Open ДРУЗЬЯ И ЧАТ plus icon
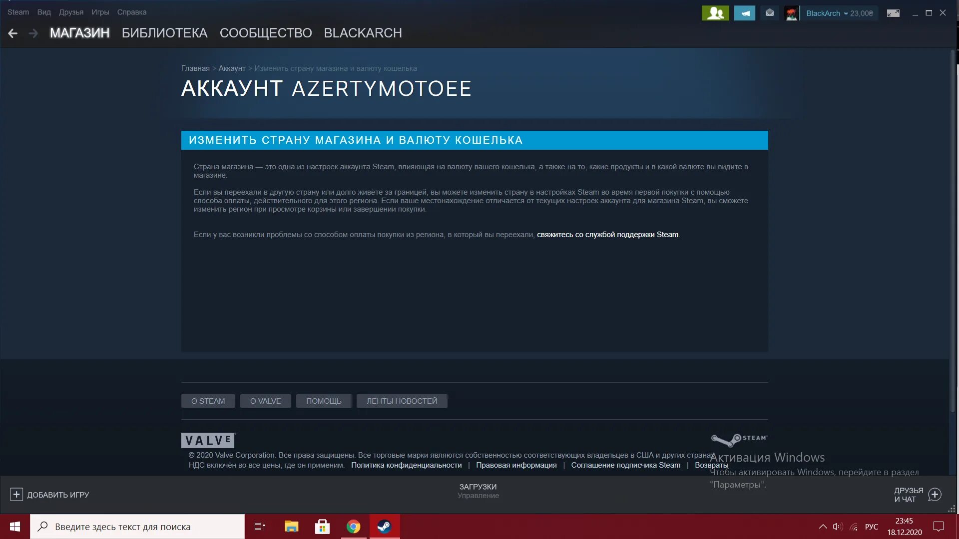This screenshot has height=539, width=959. point(935,494)
